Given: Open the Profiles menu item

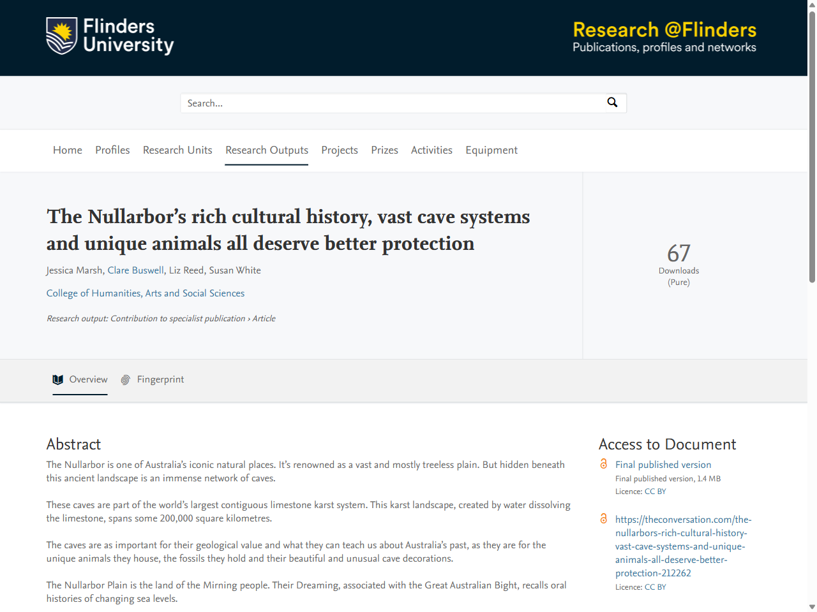Looking at the screenshot, I should (x=112, y=150).
